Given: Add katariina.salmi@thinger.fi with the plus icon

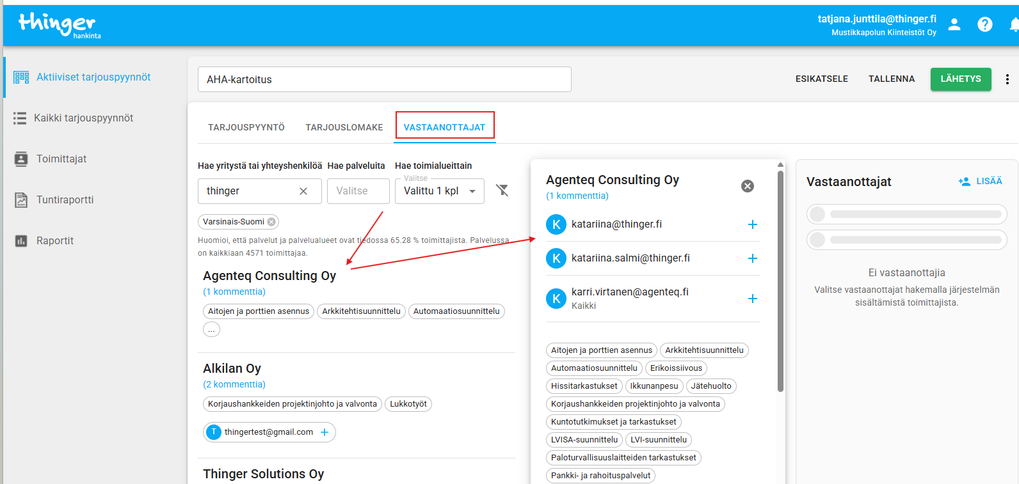Looking at the screenshot, I should coord(753,258).
